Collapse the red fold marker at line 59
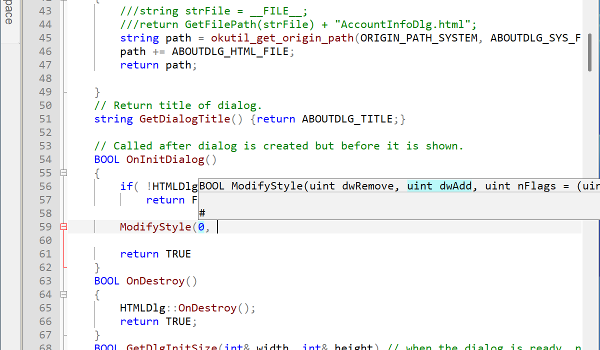 (63, 227)
